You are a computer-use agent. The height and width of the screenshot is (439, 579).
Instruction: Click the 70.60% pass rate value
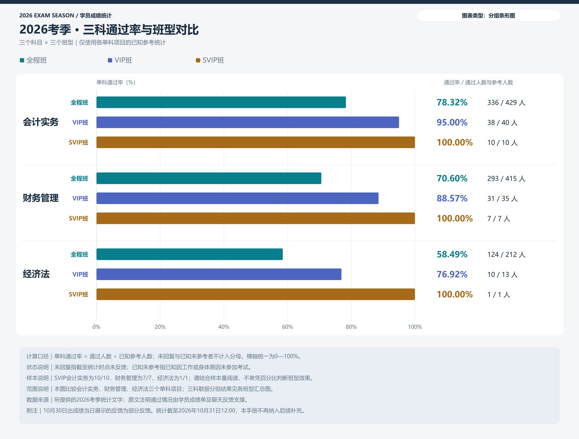click(x=452, y=178)
